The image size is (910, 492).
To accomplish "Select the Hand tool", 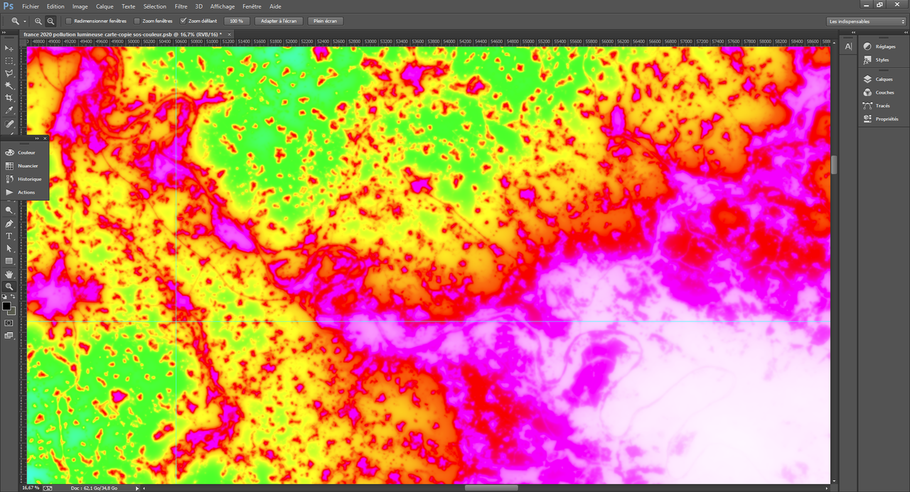I will [9, 274].
